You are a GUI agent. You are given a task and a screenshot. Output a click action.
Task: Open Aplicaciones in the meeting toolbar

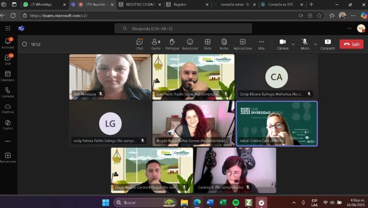pos(243,44)
